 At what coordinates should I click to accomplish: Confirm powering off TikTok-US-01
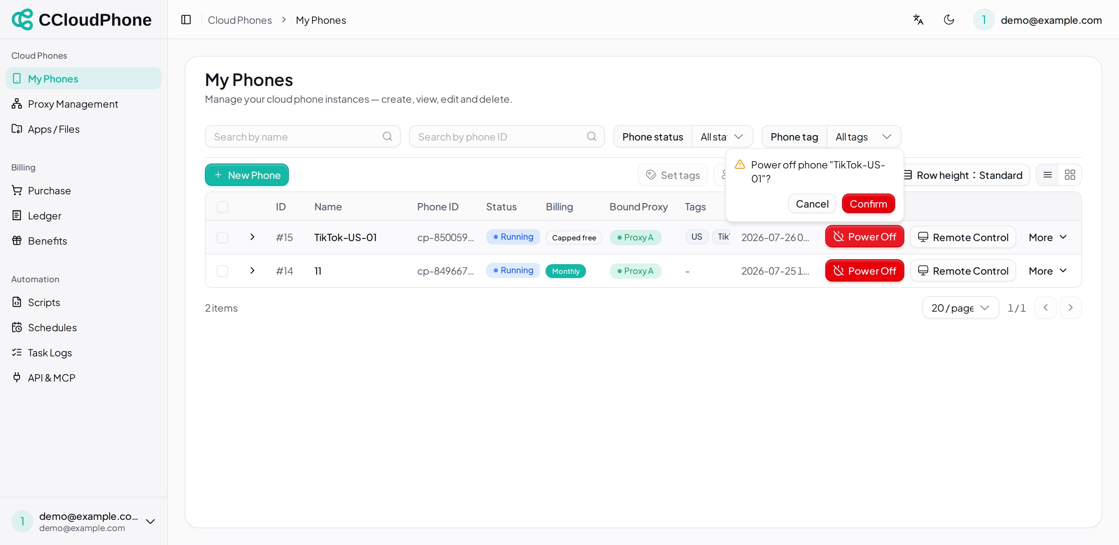[x=868, y=204]
